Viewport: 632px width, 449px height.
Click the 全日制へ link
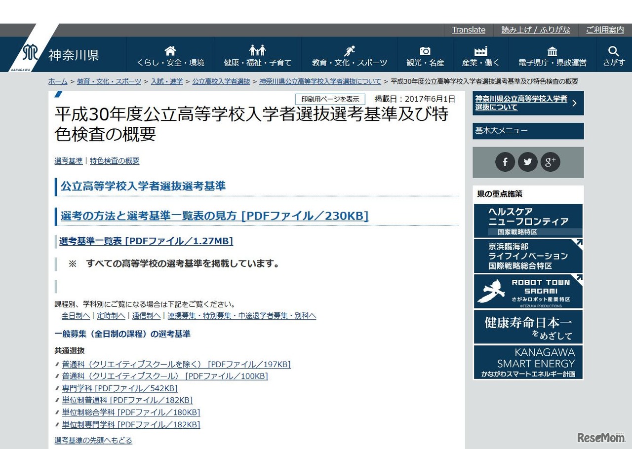75,315
